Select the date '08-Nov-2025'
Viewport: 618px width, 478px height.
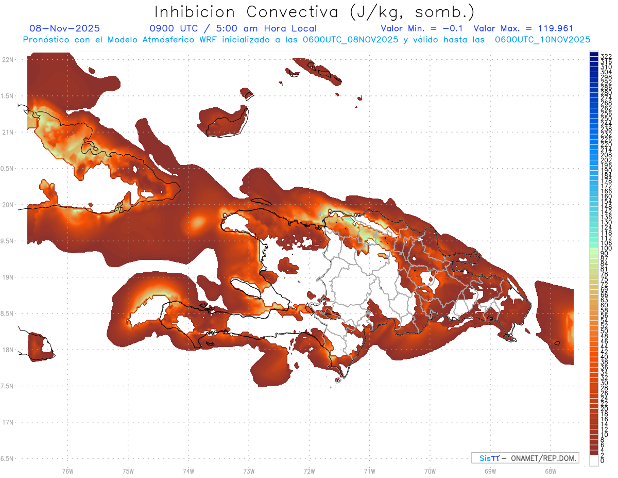[x=65, y=28]
